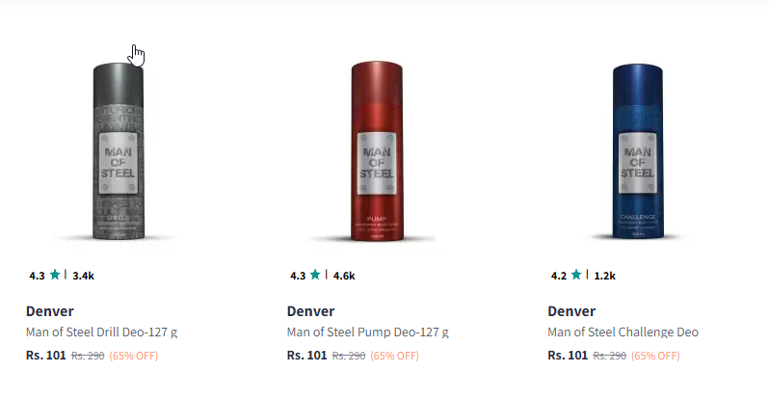Click the green star beside 4.3 rating of Drill Deo
The width and height of the screenshot is (769, 399).
[55, 275]
